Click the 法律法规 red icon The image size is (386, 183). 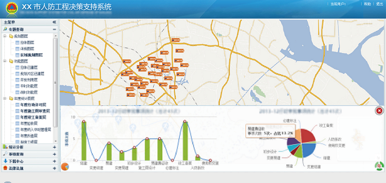(5, 168)
